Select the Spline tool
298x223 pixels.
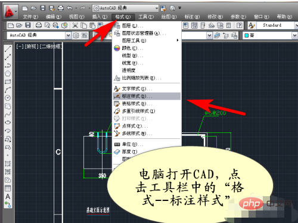click(8, 114)
